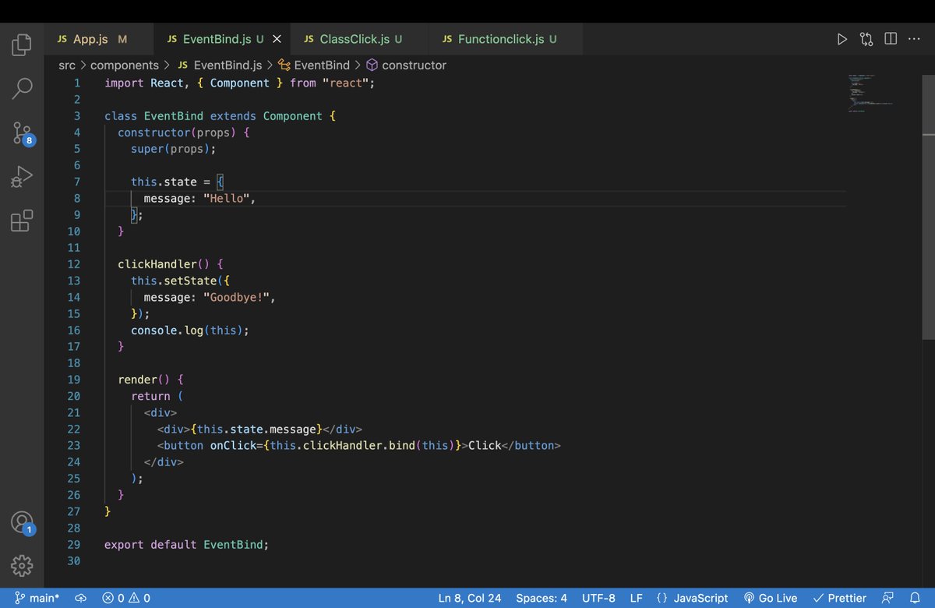The image size is (935, 608).
Task: Open the Prettier formatter status item
Action: [x=840, y=598]
